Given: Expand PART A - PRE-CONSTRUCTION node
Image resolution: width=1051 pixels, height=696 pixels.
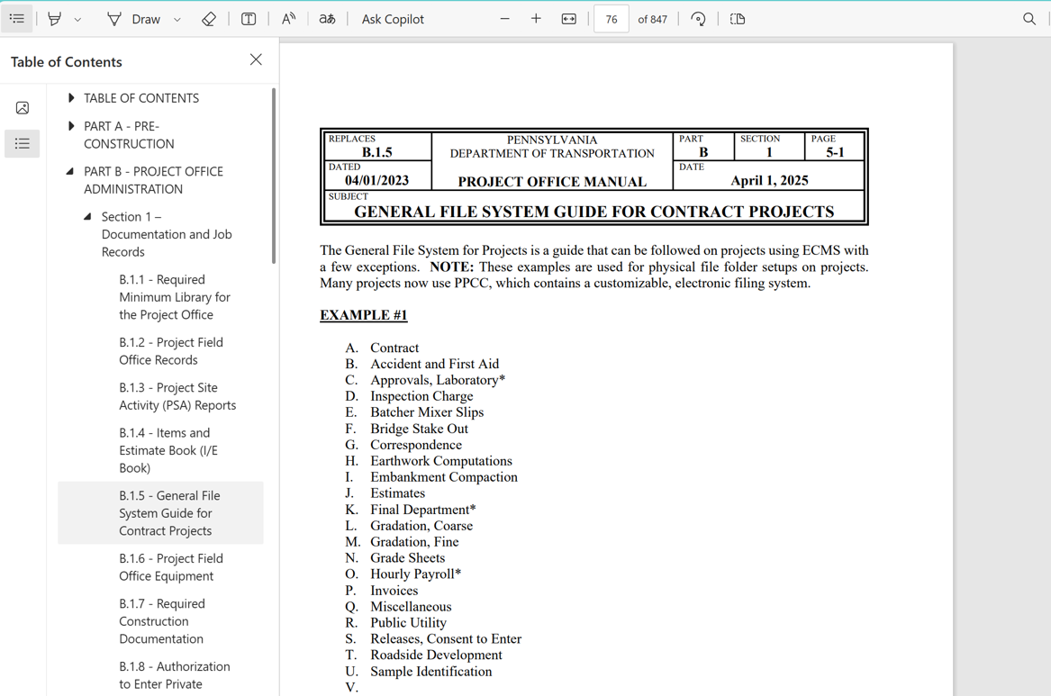Looking at the screenshot, I should (x=71, y=126).
